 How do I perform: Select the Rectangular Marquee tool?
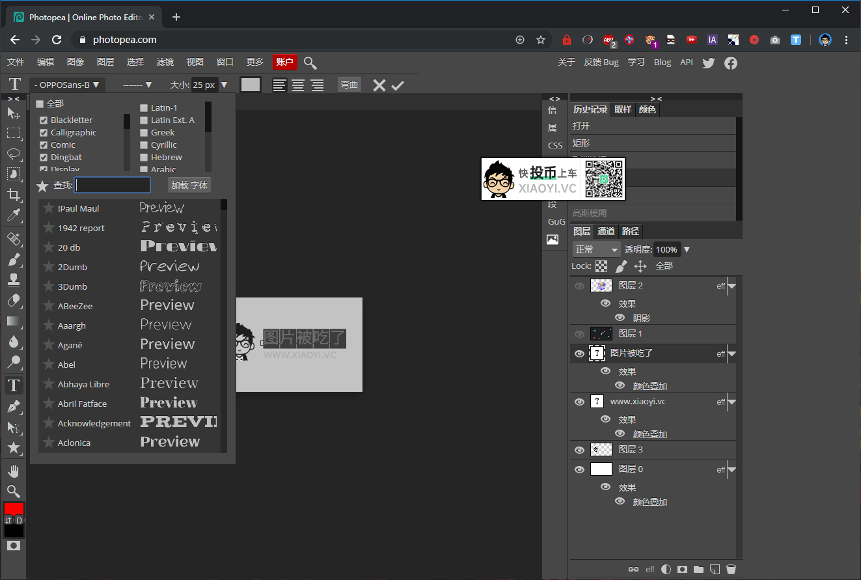13,133
